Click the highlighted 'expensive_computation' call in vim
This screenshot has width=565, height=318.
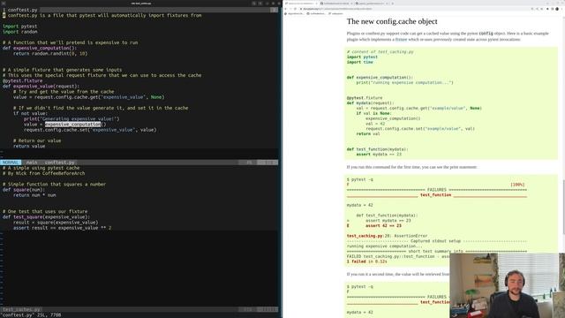click(72, 124)
